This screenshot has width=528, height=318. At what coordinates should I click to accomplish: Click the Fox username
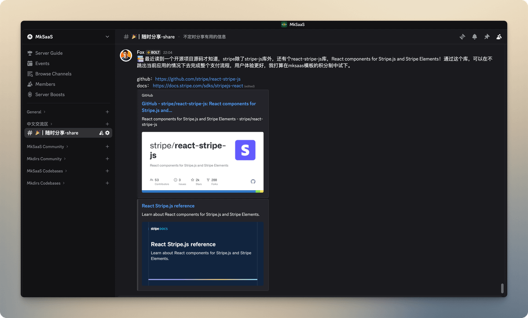(141, 52)
